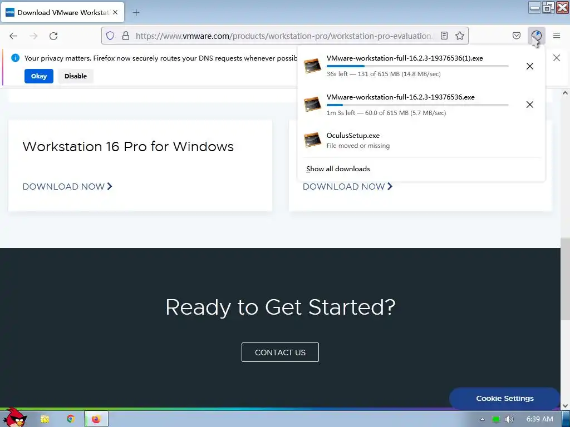The height and width of the screenshot is (427, 570).
Task: Bookmark this page with the star
Action: (459, 36)
